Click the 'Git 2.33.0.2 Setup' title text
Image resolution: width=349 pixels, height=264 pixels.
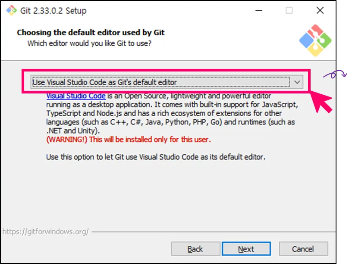tap(53, 11)
